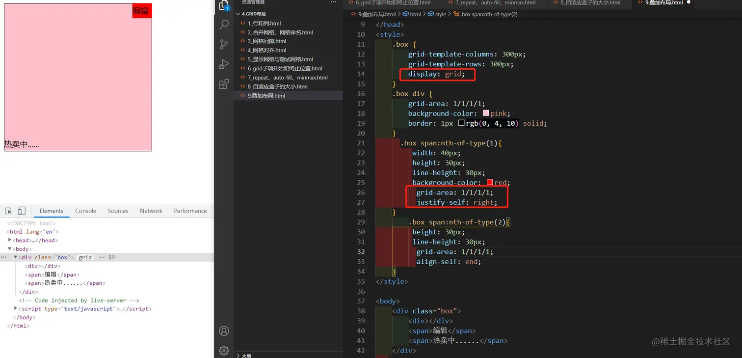Switch to the Elements tab in DevTools

coord(52,211)
